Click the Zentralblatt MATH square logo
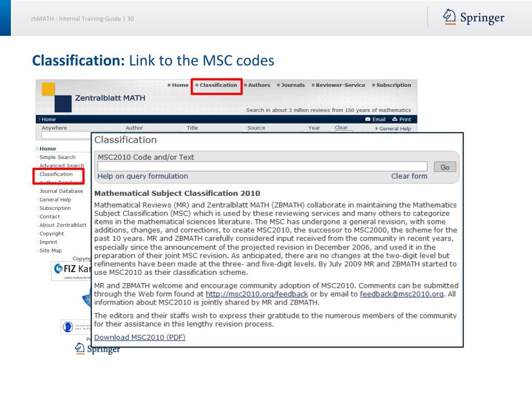Screen dimensions: 532x399 56,97
